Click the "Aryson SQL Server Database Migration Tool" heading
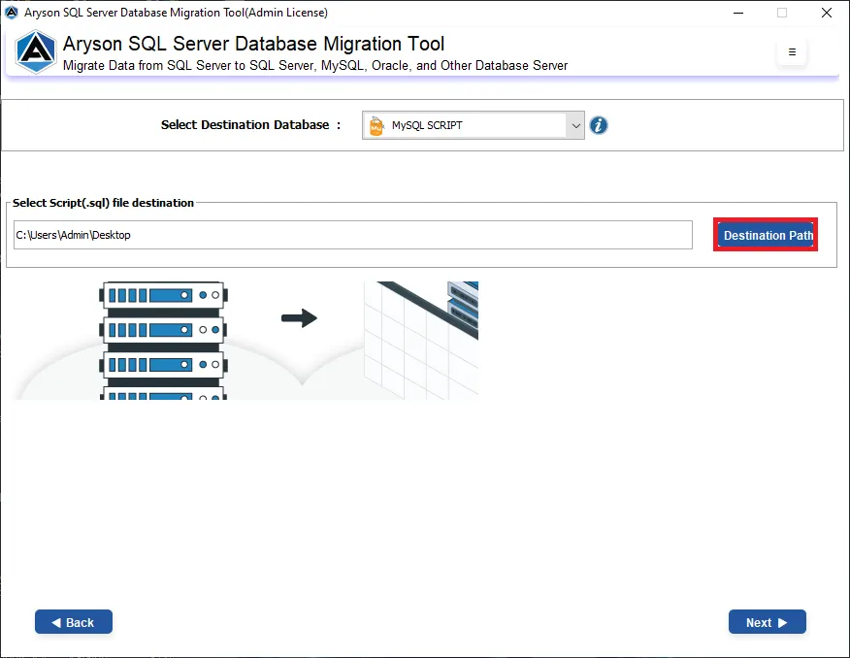Viewport: 850px width, 658px height. 253,44
